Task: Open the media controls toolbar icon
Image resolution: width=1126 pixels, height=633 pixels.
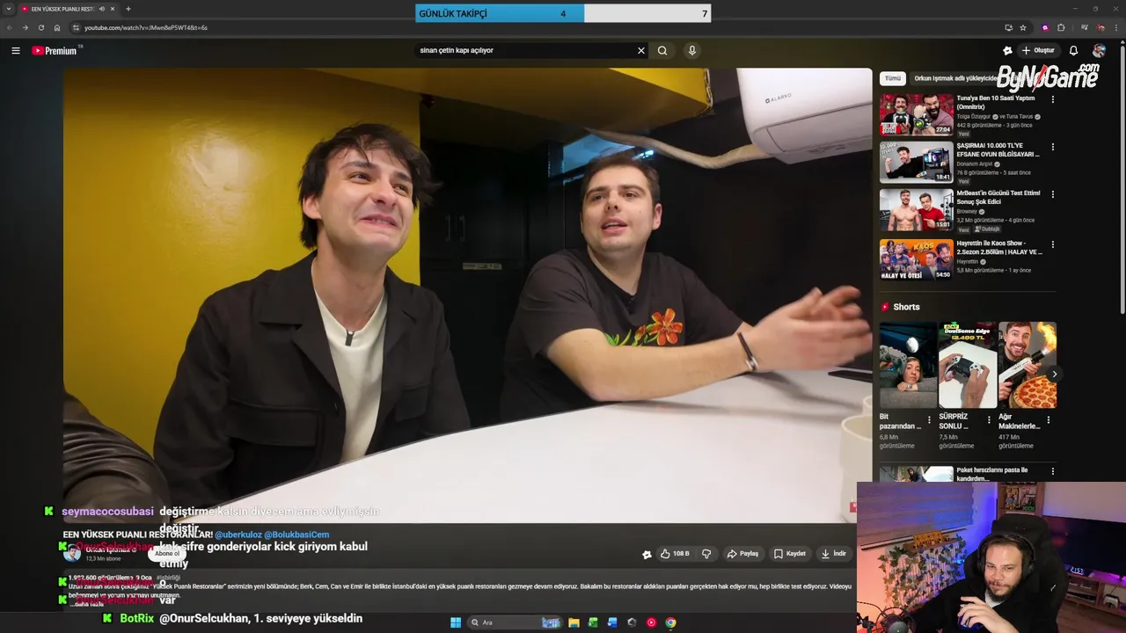Action: (1084, 27)
